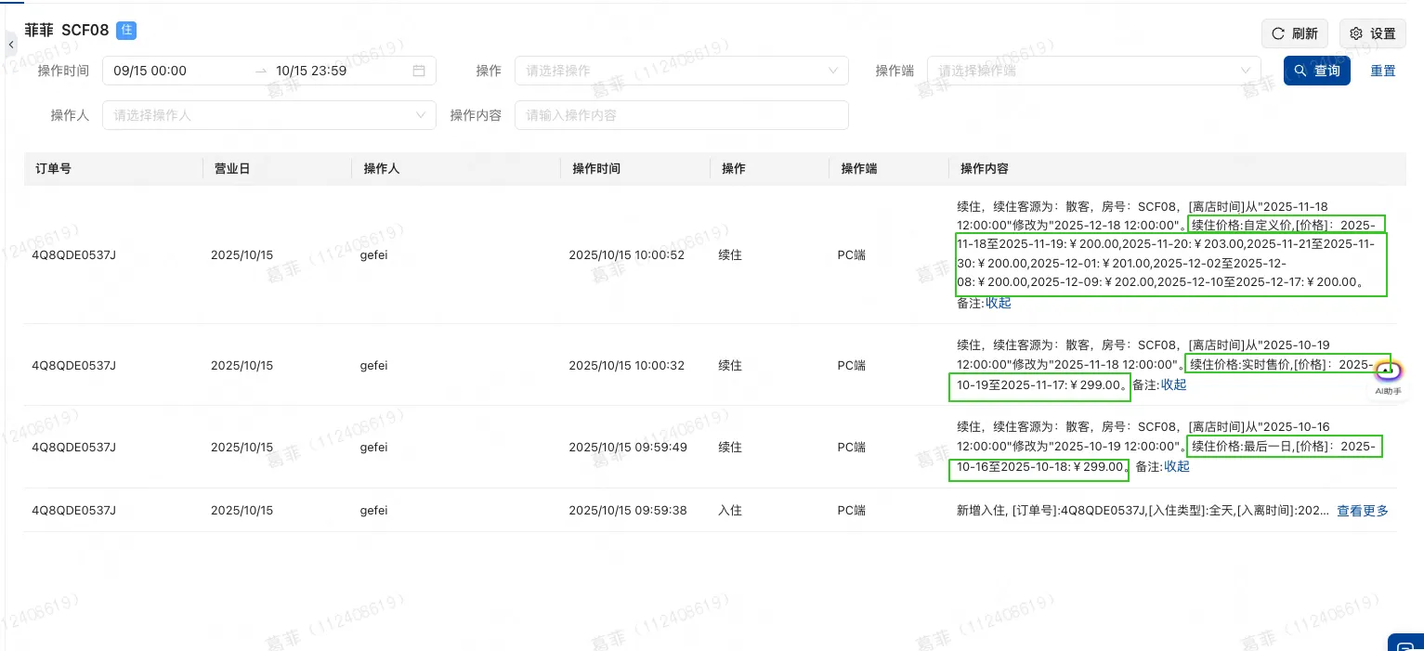Collapse the 收起 remark in the third log row
The image size is (1424, 651).
tap(1176, 466)
